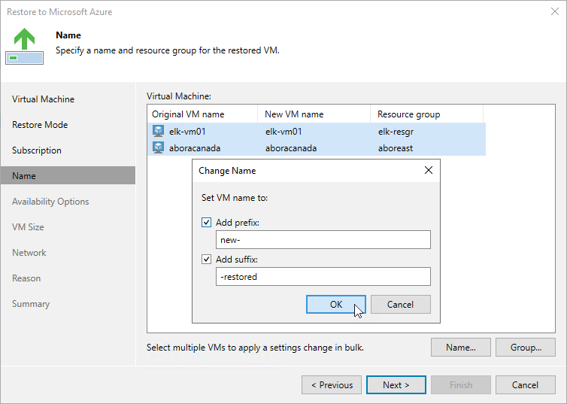567x404 pixels.
Task: Click the suffix text field
Action: pos(323,277)
